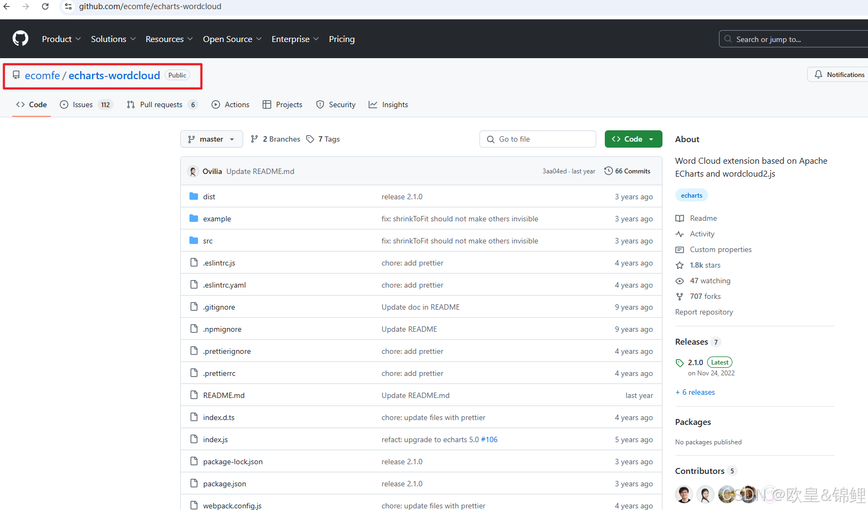The width and height of the screenshot is (868, 510).
Task: Open the Projects tab
Action: [283, 104]
